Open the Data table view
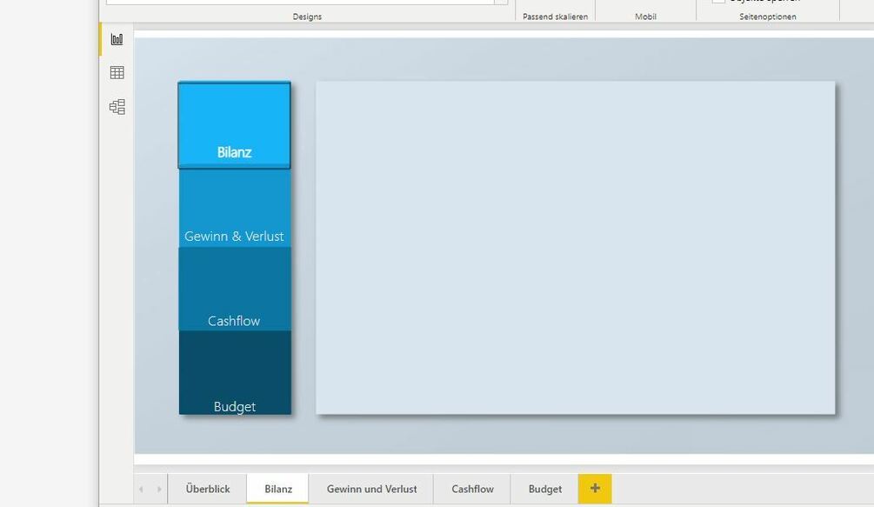Image resolution: width=874 pixels, height=507 pixels. click(x=117, y=72)
